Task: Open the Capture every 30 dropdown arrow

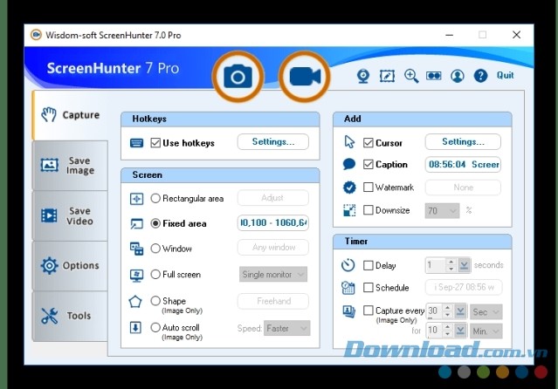Action: tap(460, 311)
